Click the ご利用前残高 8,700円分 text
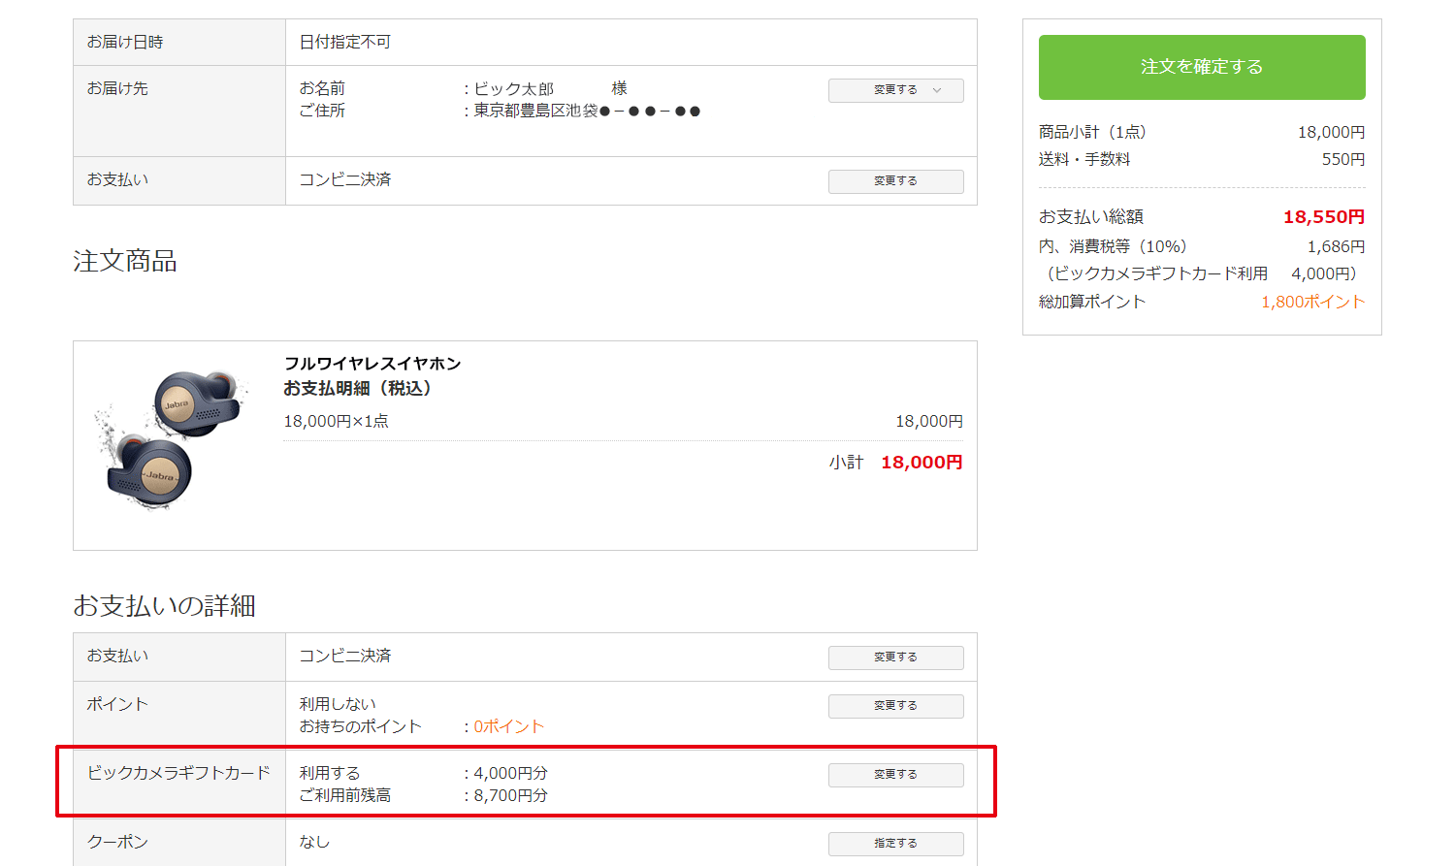The width and height of the screenshot is (1455, 866). coord(423,795)
